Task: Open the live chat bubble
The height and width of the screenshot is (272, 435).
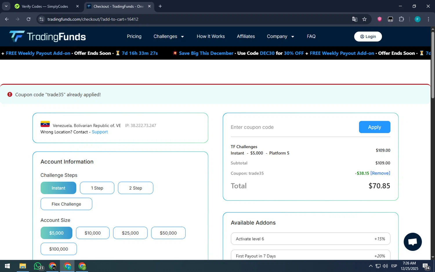Action: pyautogui.click(x=412, y=242)
